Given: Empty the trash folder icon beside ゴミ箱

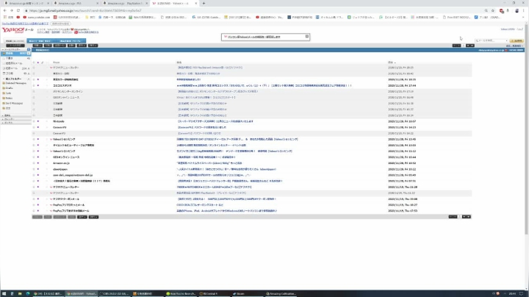Looking at the screenshot, I should point(29,74).
